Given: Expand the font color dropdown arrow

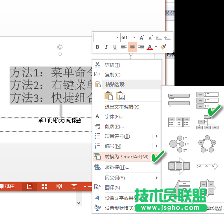Looking at the screenshot, I should click(156, 47).
